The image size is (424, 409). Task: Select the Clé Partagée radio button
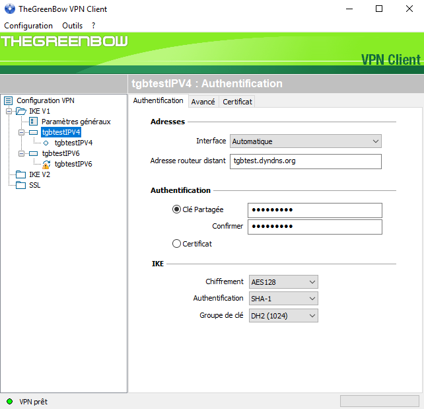click(176, 209)
